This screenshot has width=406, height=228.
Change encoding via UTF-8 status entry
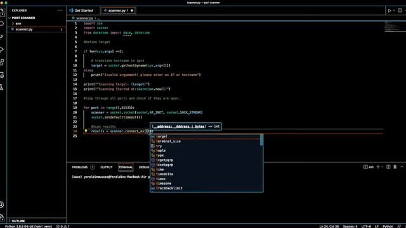(366, 226)
